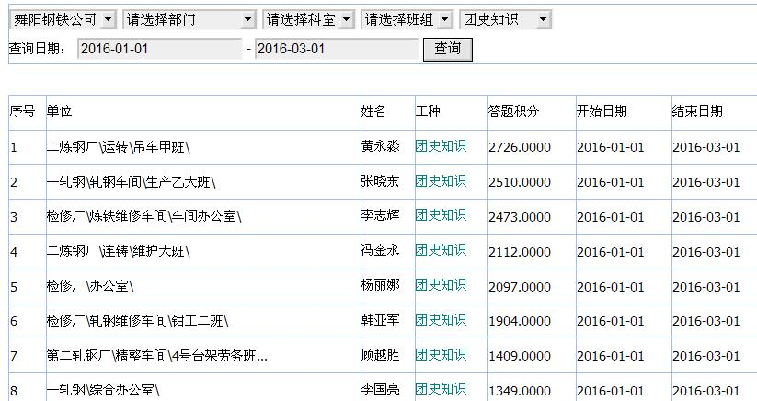Click 团史知识 link in 杨丽娜's row
The height and width of the screenshot is (401, 757).
coord(441,285)
